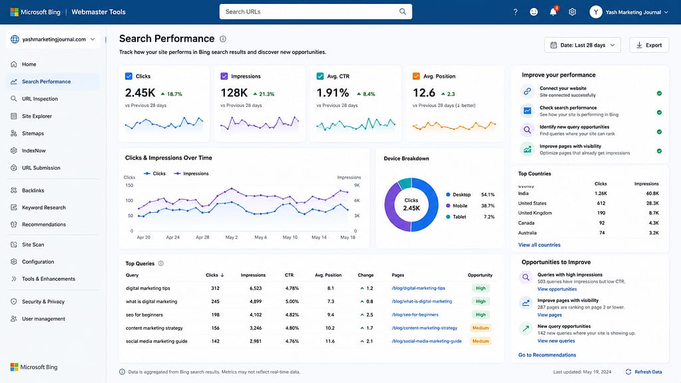Toggle the Clicks series in chart legend

point(154,174)
